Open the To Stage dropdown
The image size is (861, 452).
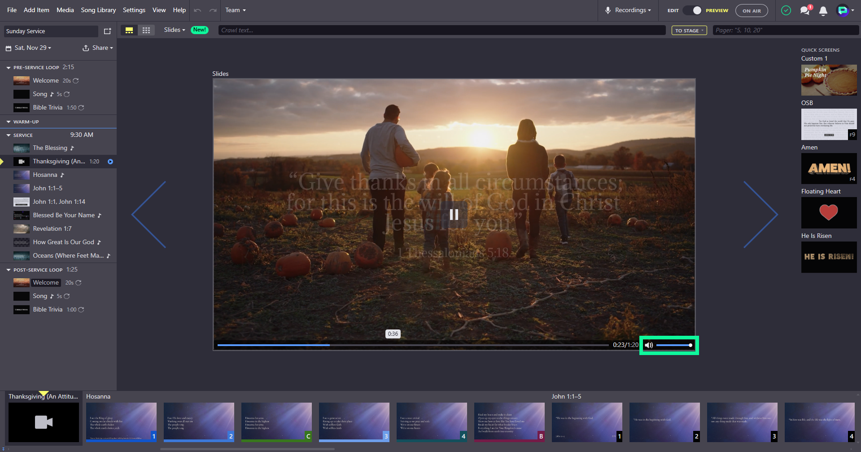(x=690, y=31)
